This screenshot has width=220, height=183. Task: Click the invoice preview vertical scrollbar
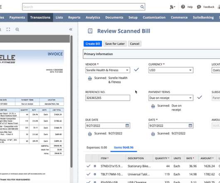[71, 101]
